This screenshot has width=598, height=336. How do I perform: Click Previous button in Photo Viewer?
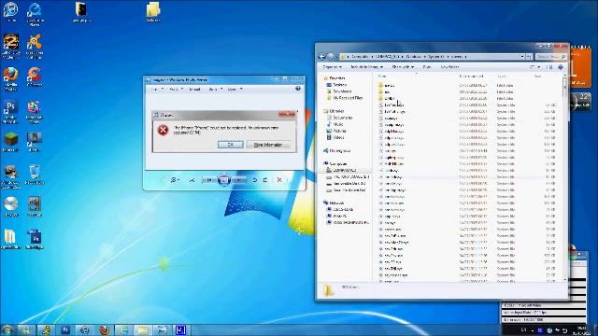pyautogui.click(x=208, y=180)
